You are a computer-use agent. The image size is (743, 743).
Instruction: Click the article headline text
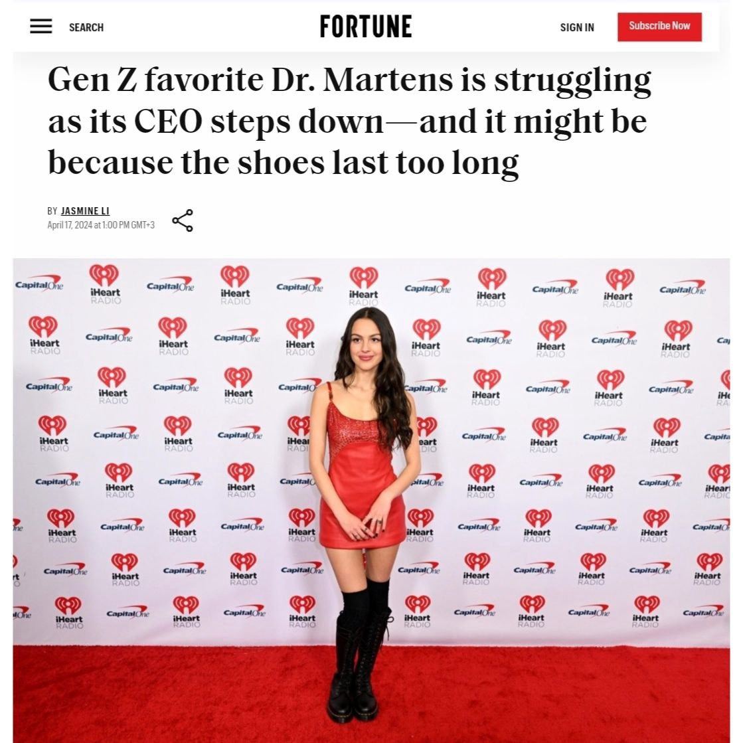pos(350,121)
